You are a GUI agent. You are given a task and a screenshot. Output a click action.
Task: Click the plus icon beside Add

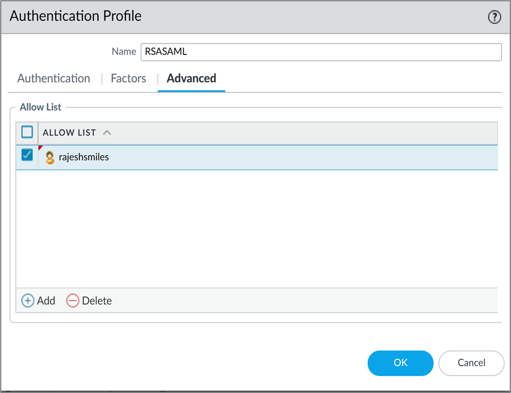click(x=28, y=301)
